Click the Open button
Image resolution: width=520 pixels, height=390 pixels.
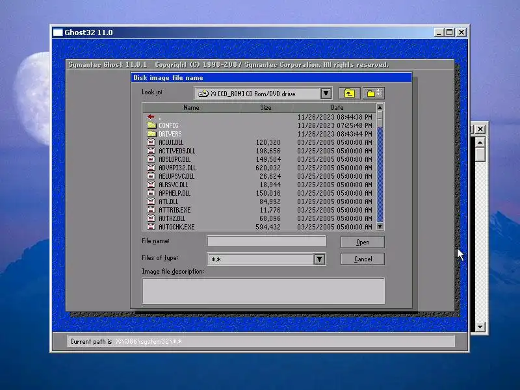[x=363, y=242]
